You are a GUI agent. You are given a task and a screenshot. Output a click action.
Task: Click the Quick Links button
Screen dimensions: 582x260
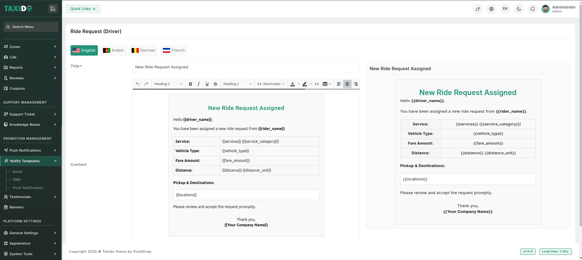point(83,9)
